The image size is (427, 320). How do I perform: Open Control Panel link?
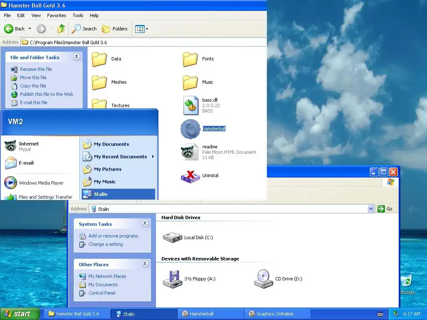click(102, 293)
